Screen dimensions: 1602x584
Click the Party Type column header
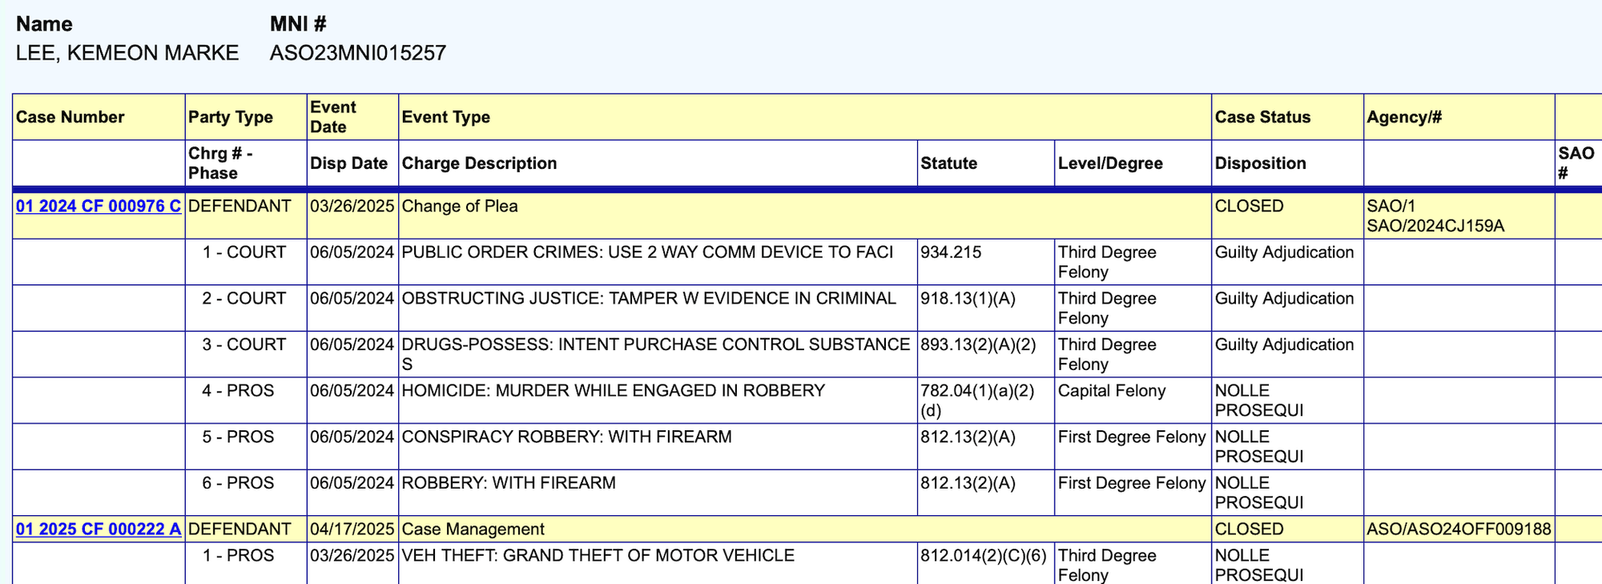[231, 117]
